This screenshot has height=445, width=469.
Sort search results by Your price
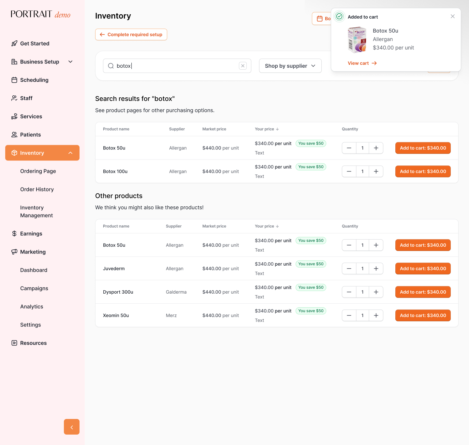coord(267,129)
